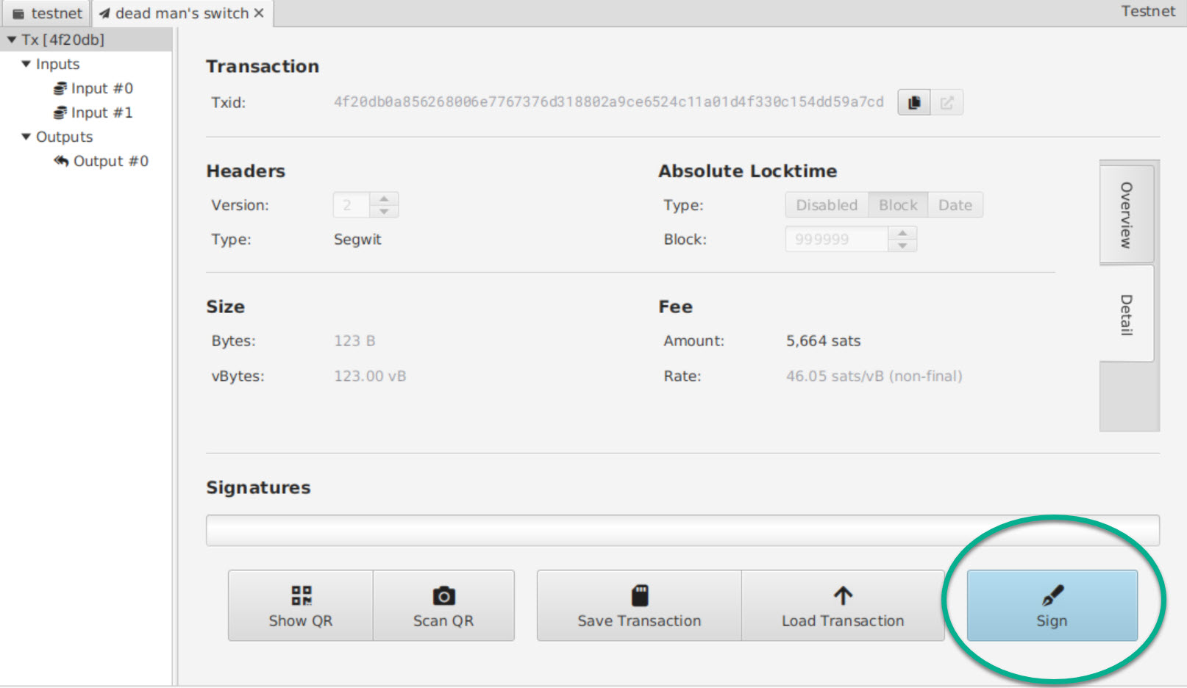Select Input #0 in the tree
Screen dimensions: 1187x688
[x=101, y=88]
